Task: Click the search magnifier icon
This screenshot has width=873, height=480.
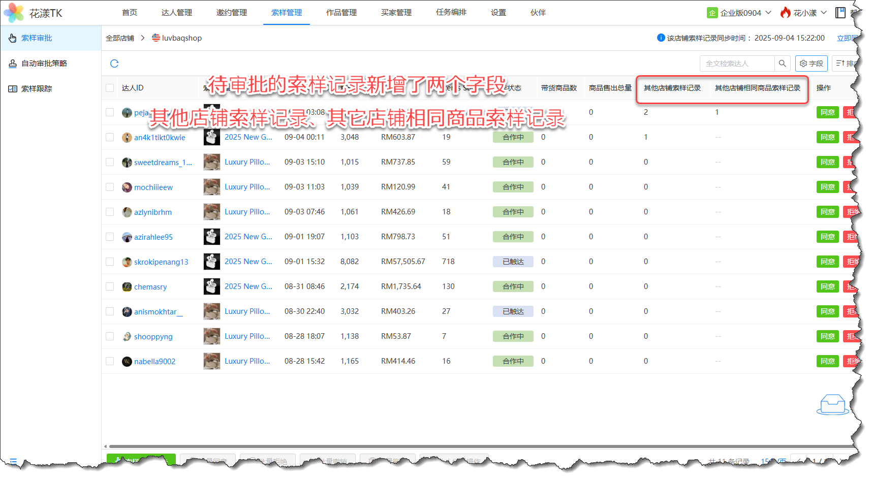Action: coord(783,63)
